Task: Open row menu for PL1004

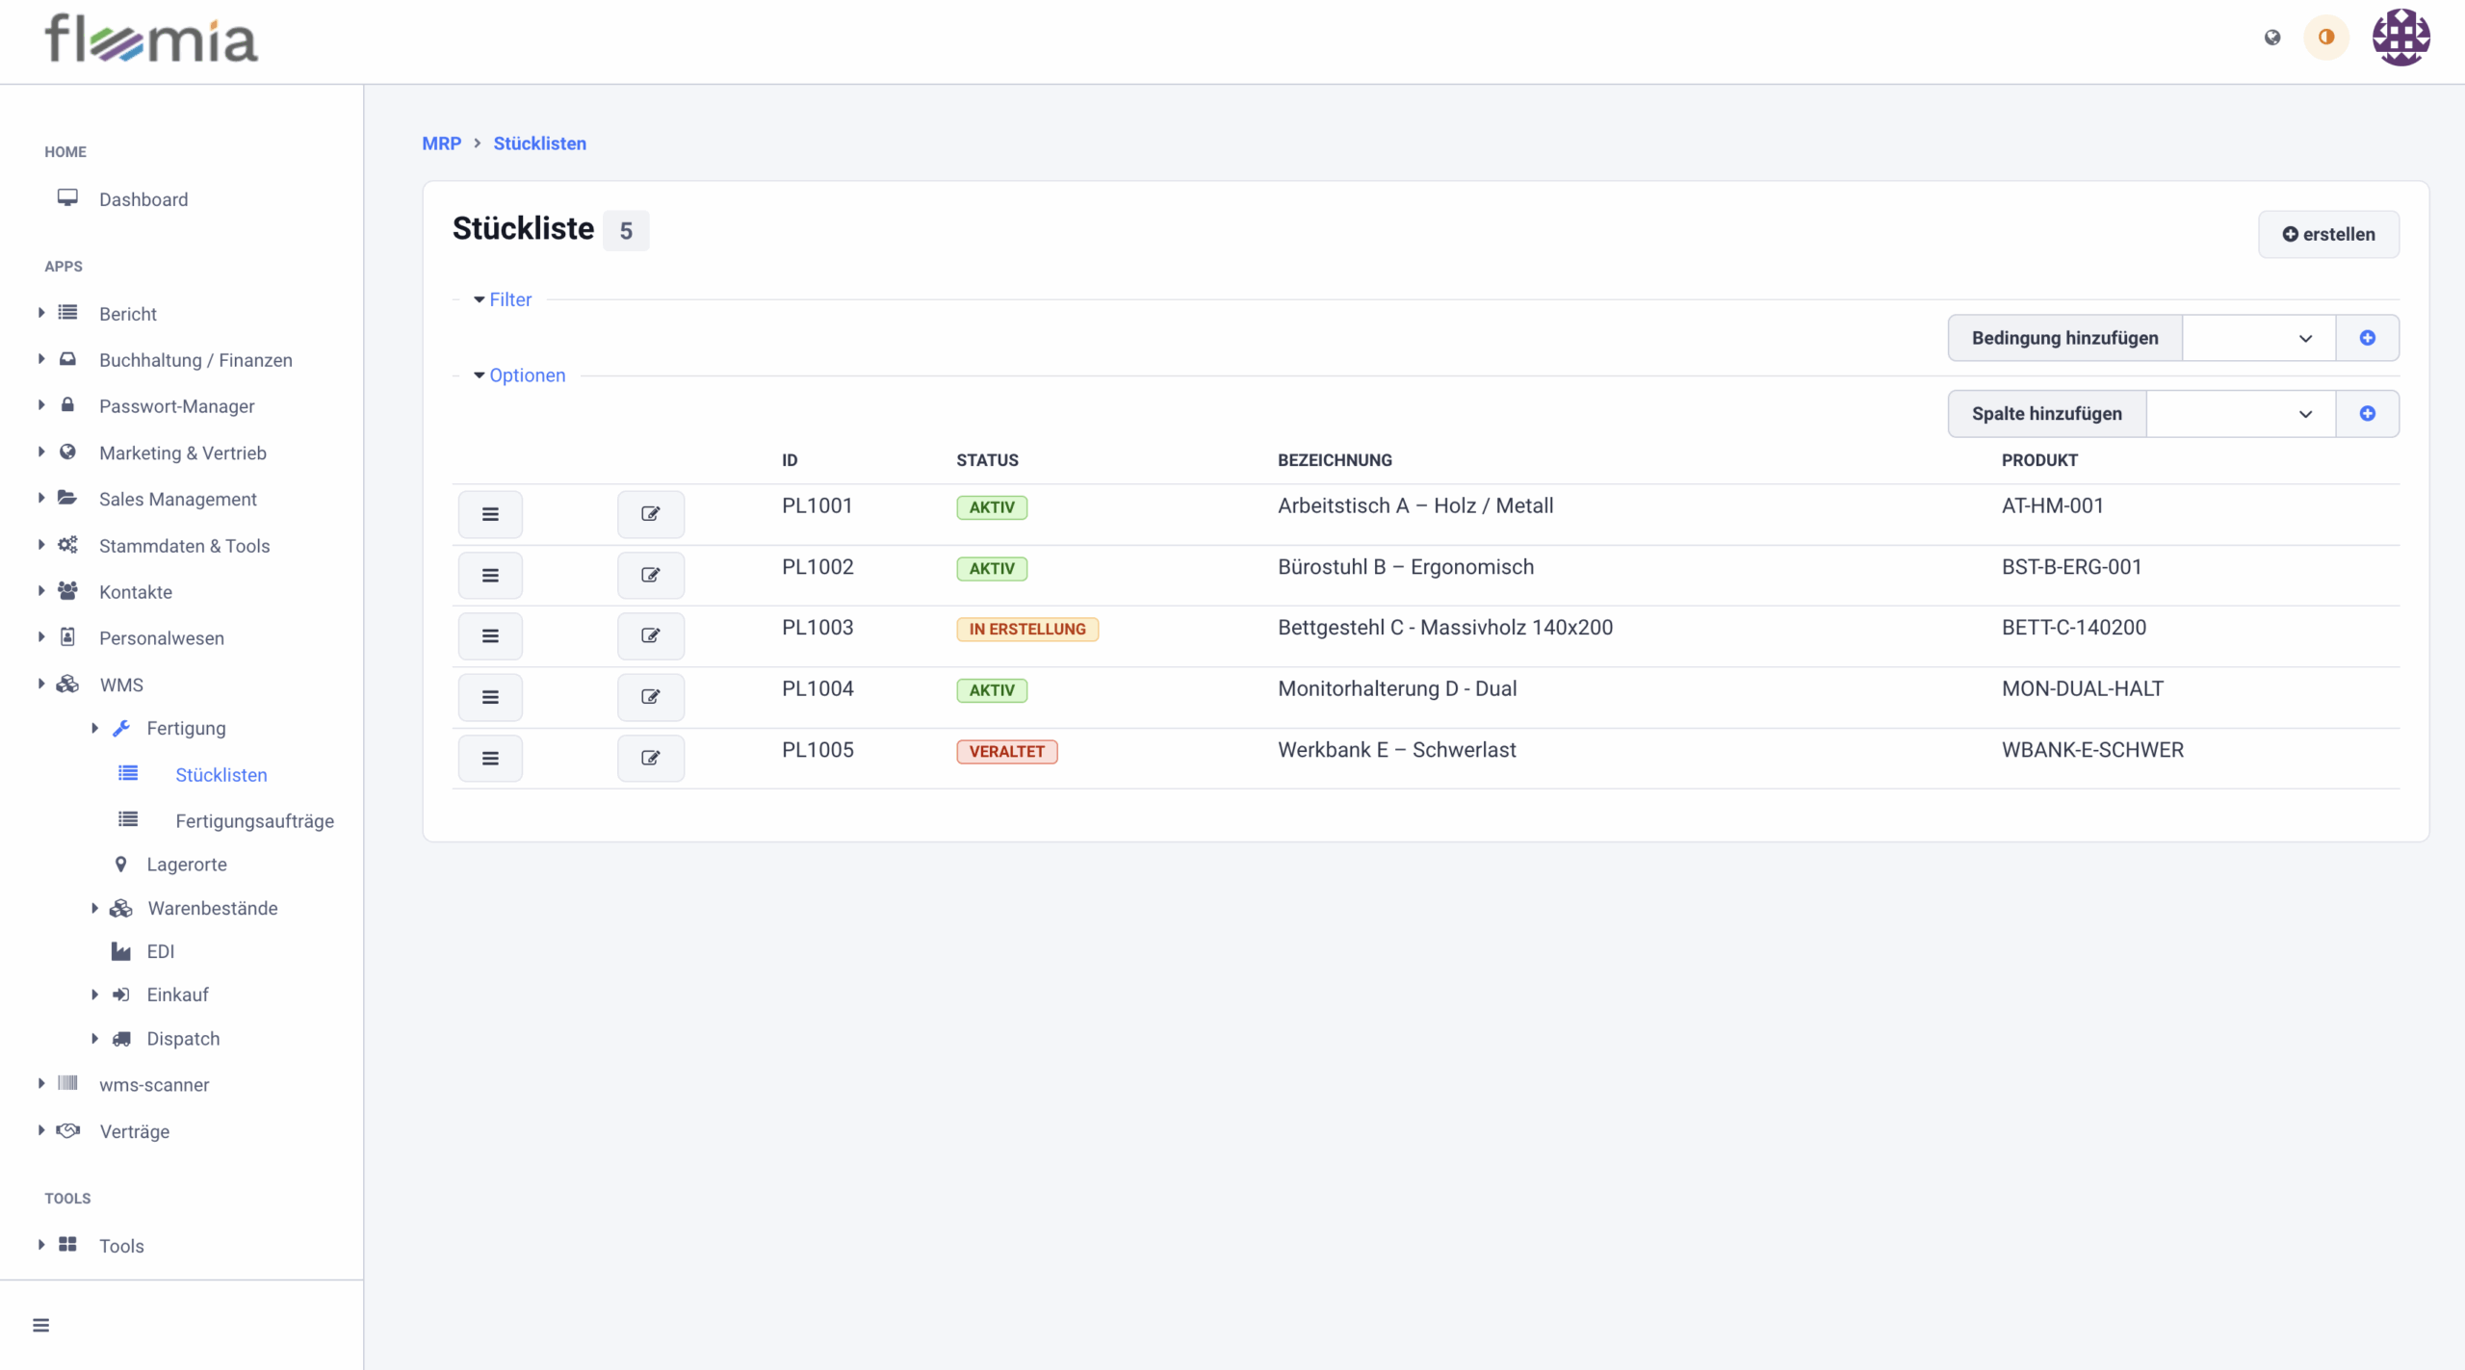Action: tap(490, 697)
